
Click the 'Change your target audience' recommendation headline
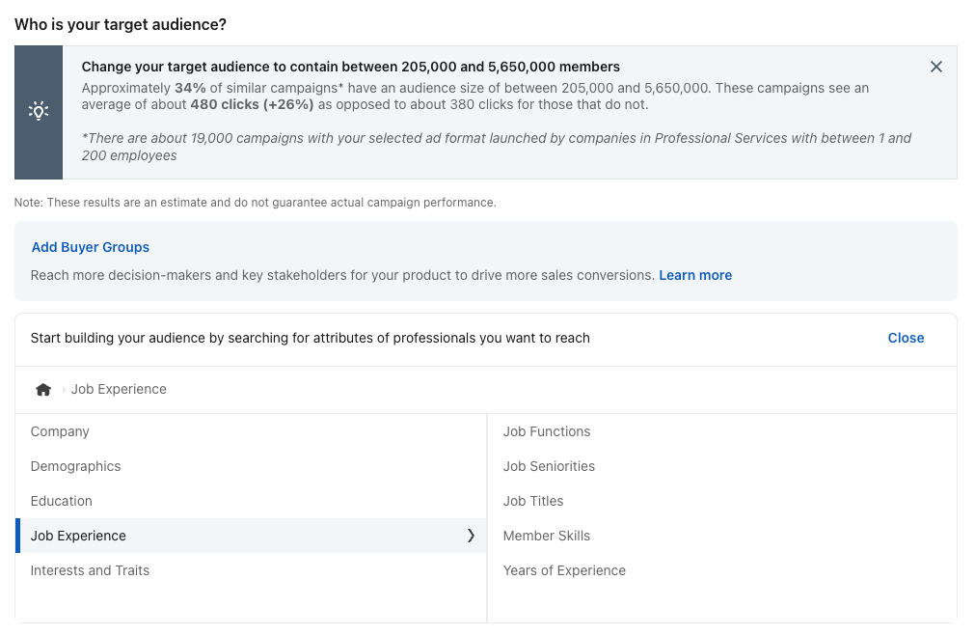[x=350, y=67]
